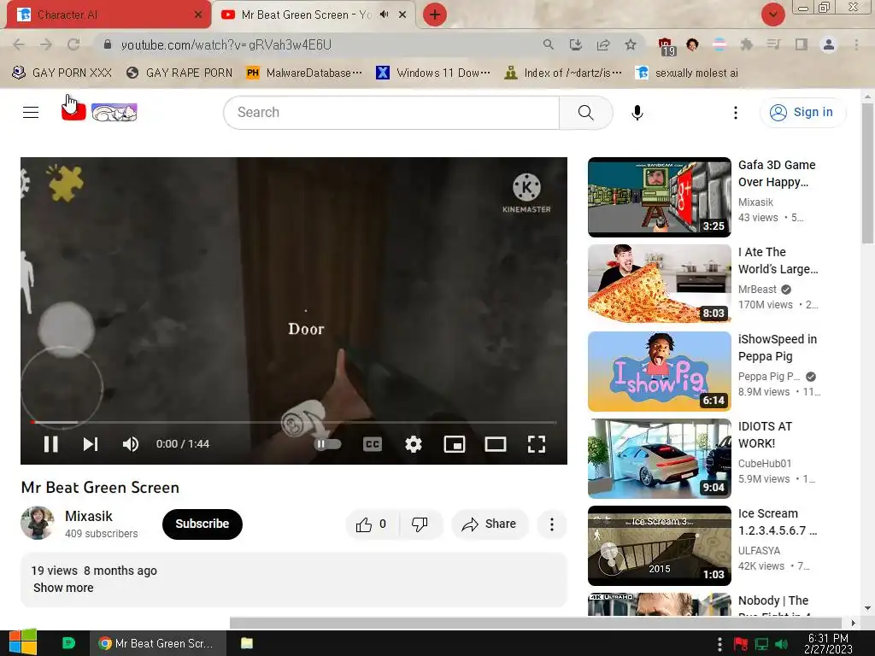Enter fullscreen on the video player

click(537, 444)
